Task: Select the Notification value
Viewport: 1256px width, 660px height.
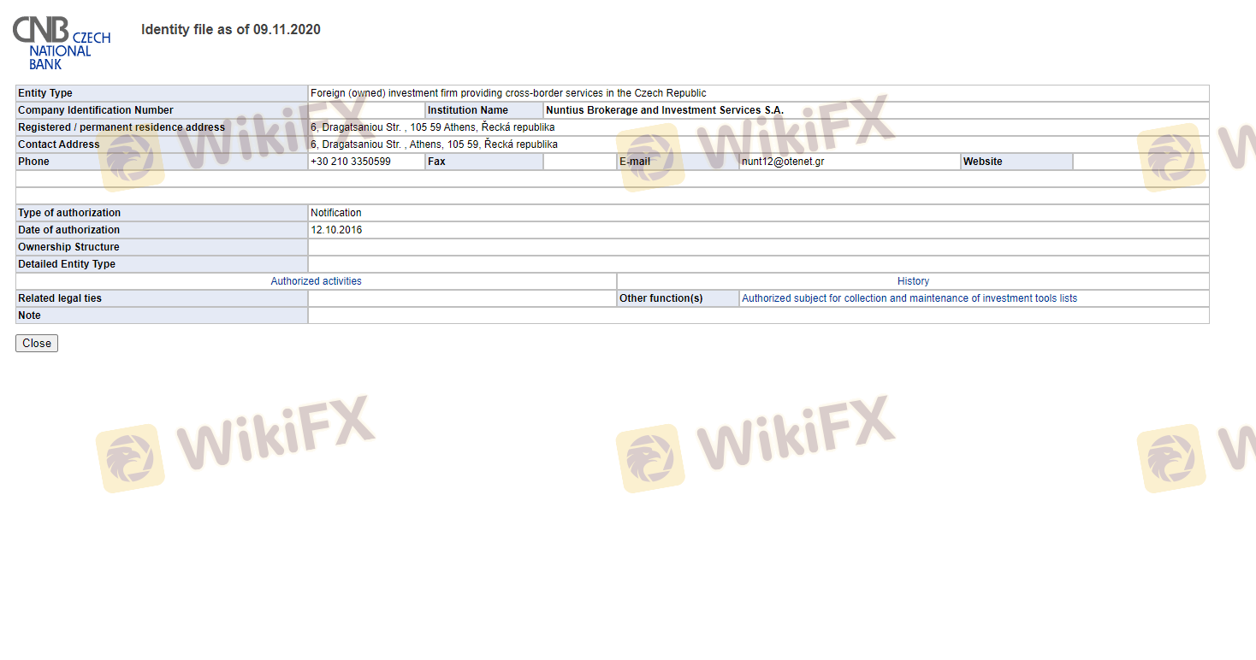Action: [336, 213]
